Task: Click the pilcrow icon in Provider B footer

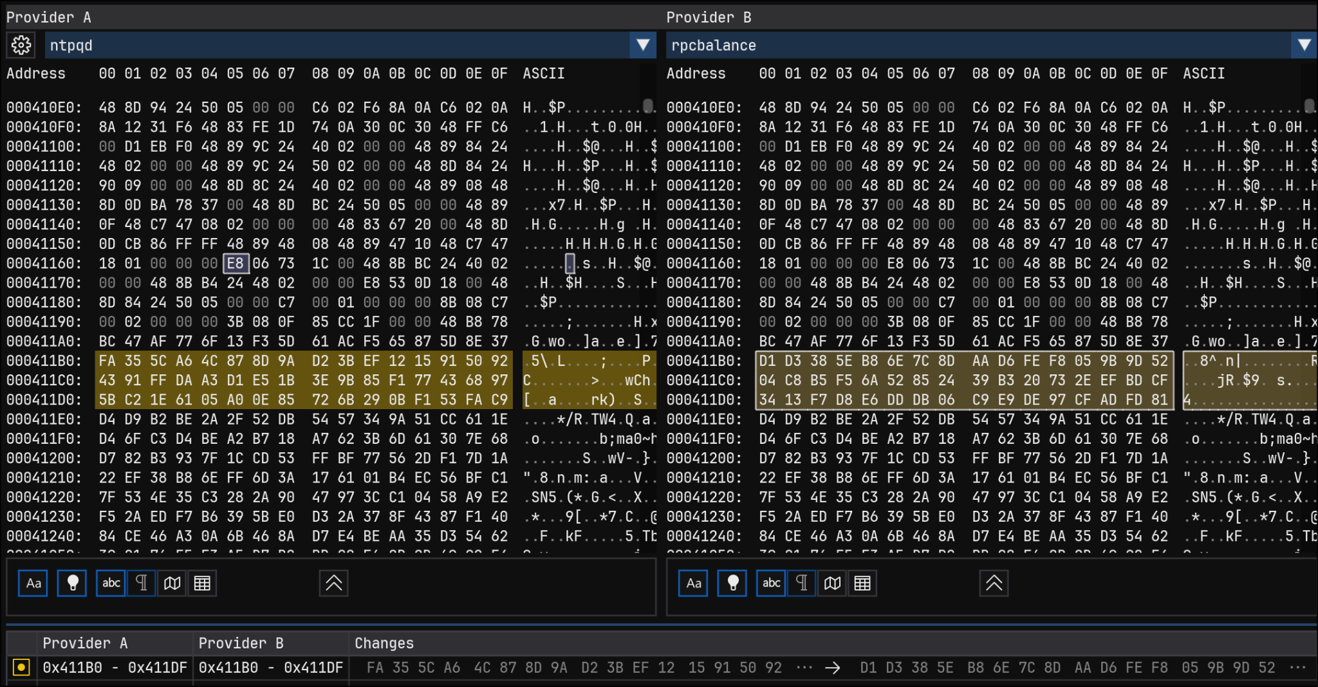Action: coord(801,583)
